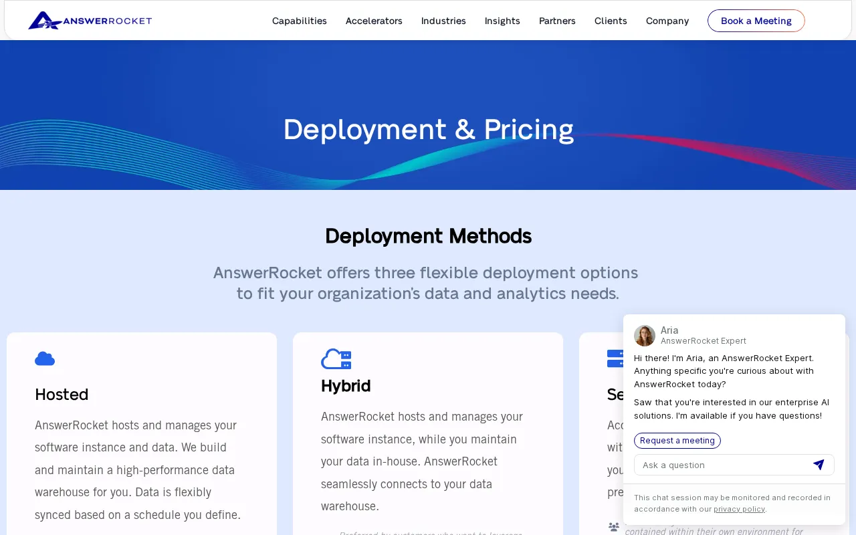Open the Clients menu
This screenshot has height=535, width=856.
pyautogui.click(x=611, y=21)
